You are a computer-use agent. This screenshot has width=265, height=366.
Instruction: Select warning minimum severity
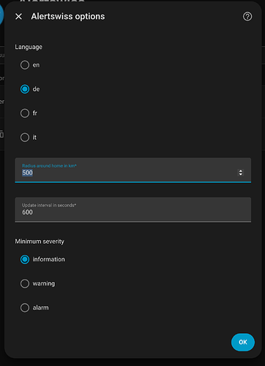click(x=25, y=283)
